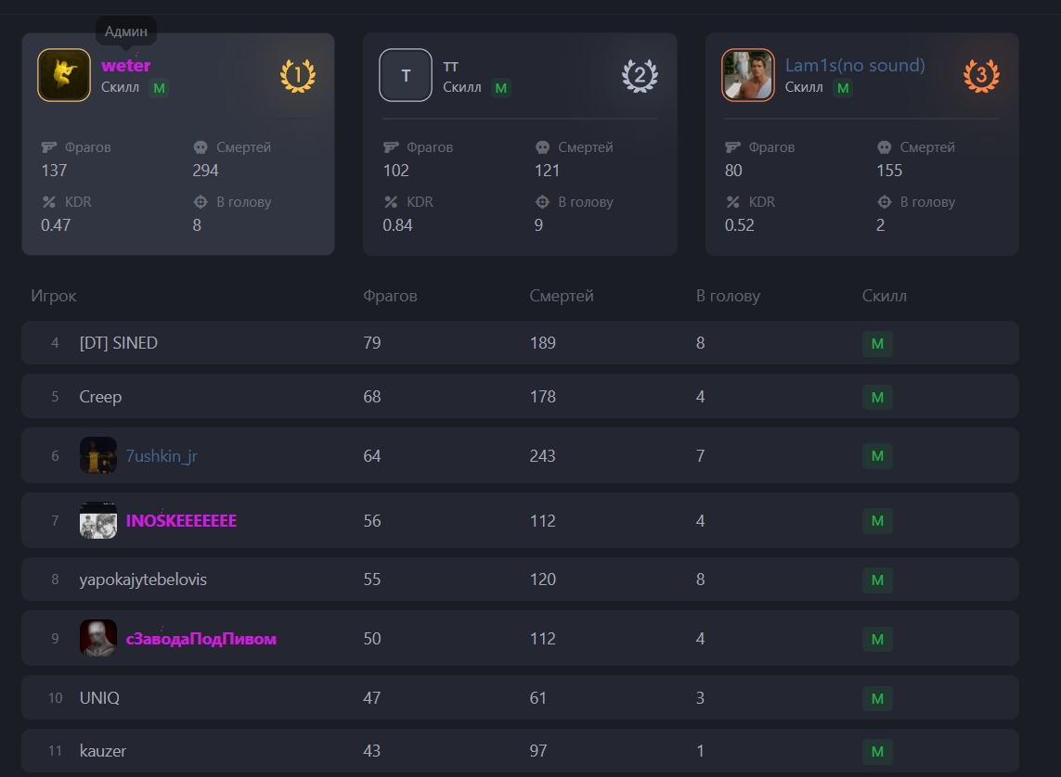Click the M skill badge in [DT] SINED row
This screenshot has width=1061, height=777.
[x=877, y=344]
